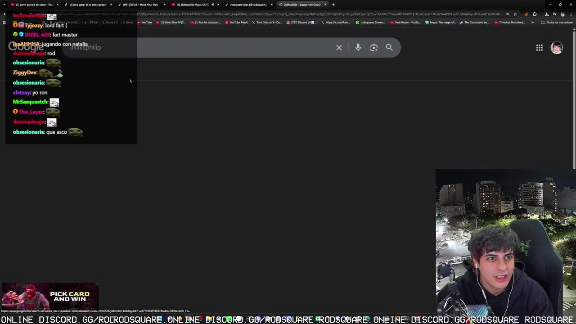Screen dimensions: 576x324
Task: Click chat message "que asco" from obsesionaria
Action: 56,132
